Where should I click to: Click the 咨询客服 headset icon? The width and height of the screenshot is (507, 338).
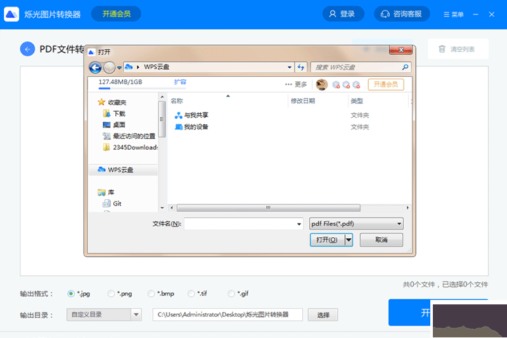pyautogui.click(x=385, y=14)
